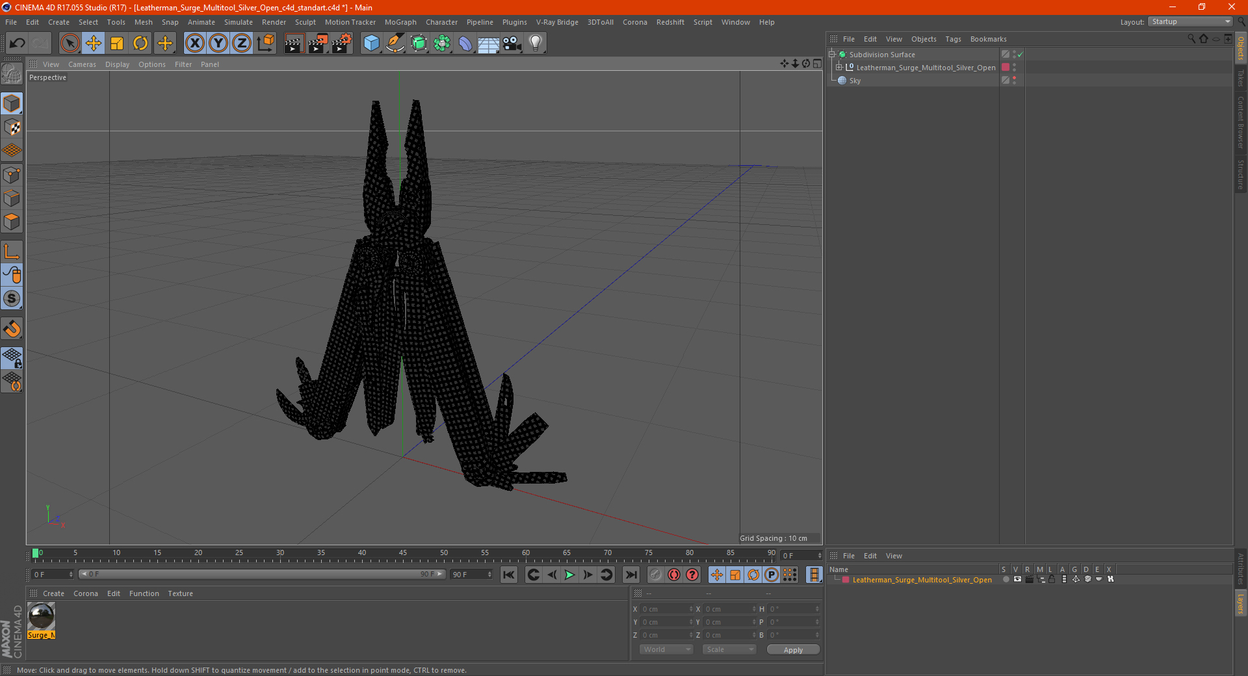The height and width of the screenshot is (676, 1248).
Task: Toggle Y axis lock
Action: [x=218, y=44]
